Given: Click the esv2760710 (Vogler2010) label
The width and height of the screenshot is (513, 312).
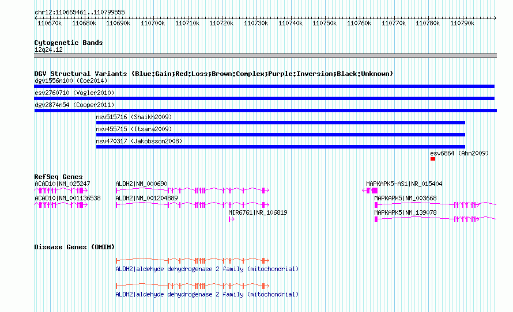Looking at the screenshot, I should [x=74, y=93].
